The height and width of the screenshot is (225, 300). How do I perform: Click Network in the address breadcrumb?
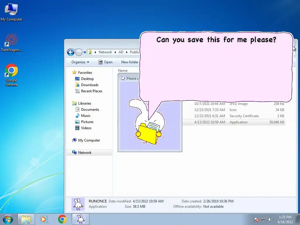tap(105, 52)
